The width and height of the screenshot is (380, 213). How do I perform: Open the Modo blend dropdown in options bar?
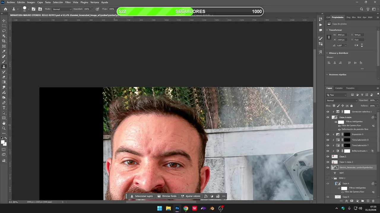(61, 9)
